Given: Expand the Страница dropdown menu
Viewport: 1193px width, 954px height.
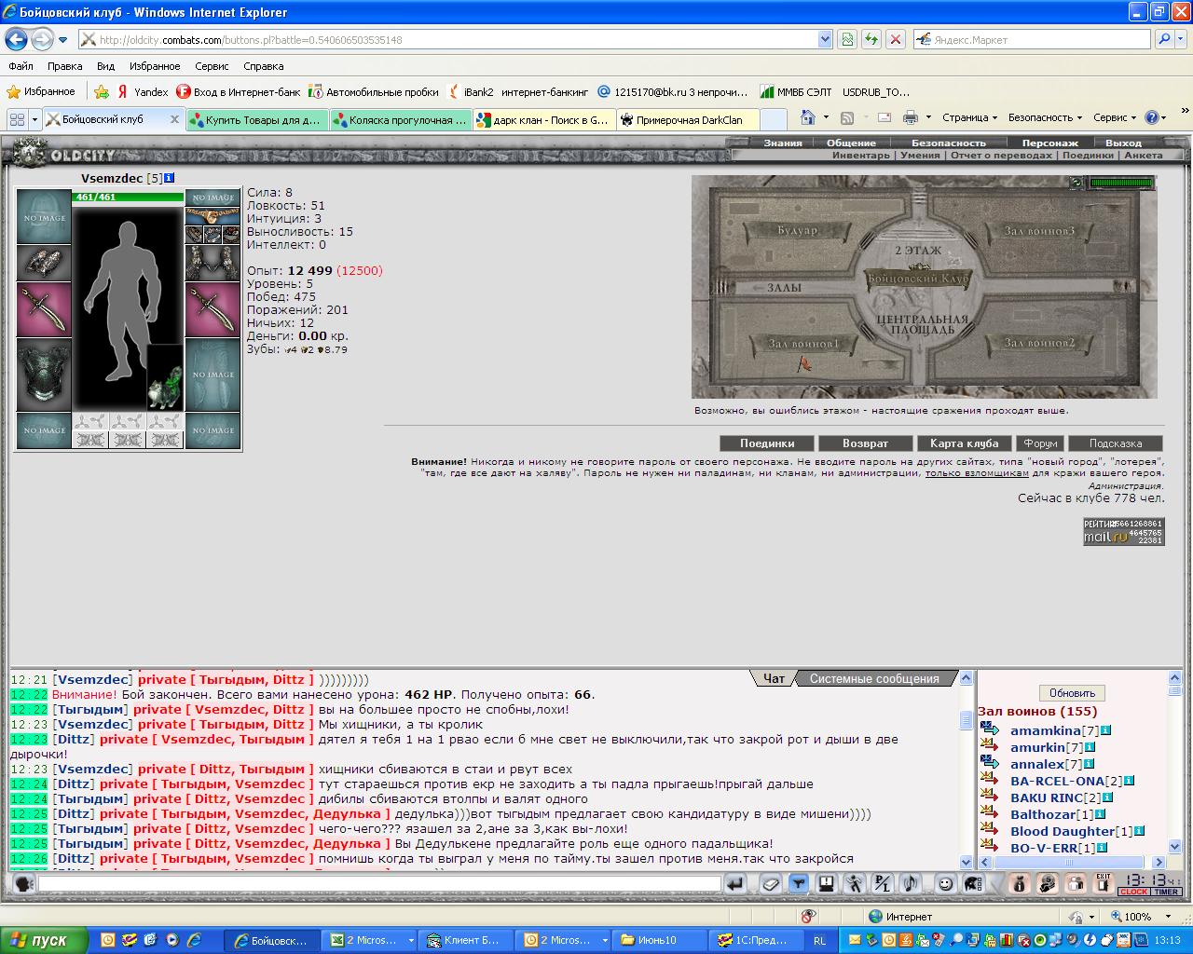Looking at the screenshot, I should pos(969,117).
